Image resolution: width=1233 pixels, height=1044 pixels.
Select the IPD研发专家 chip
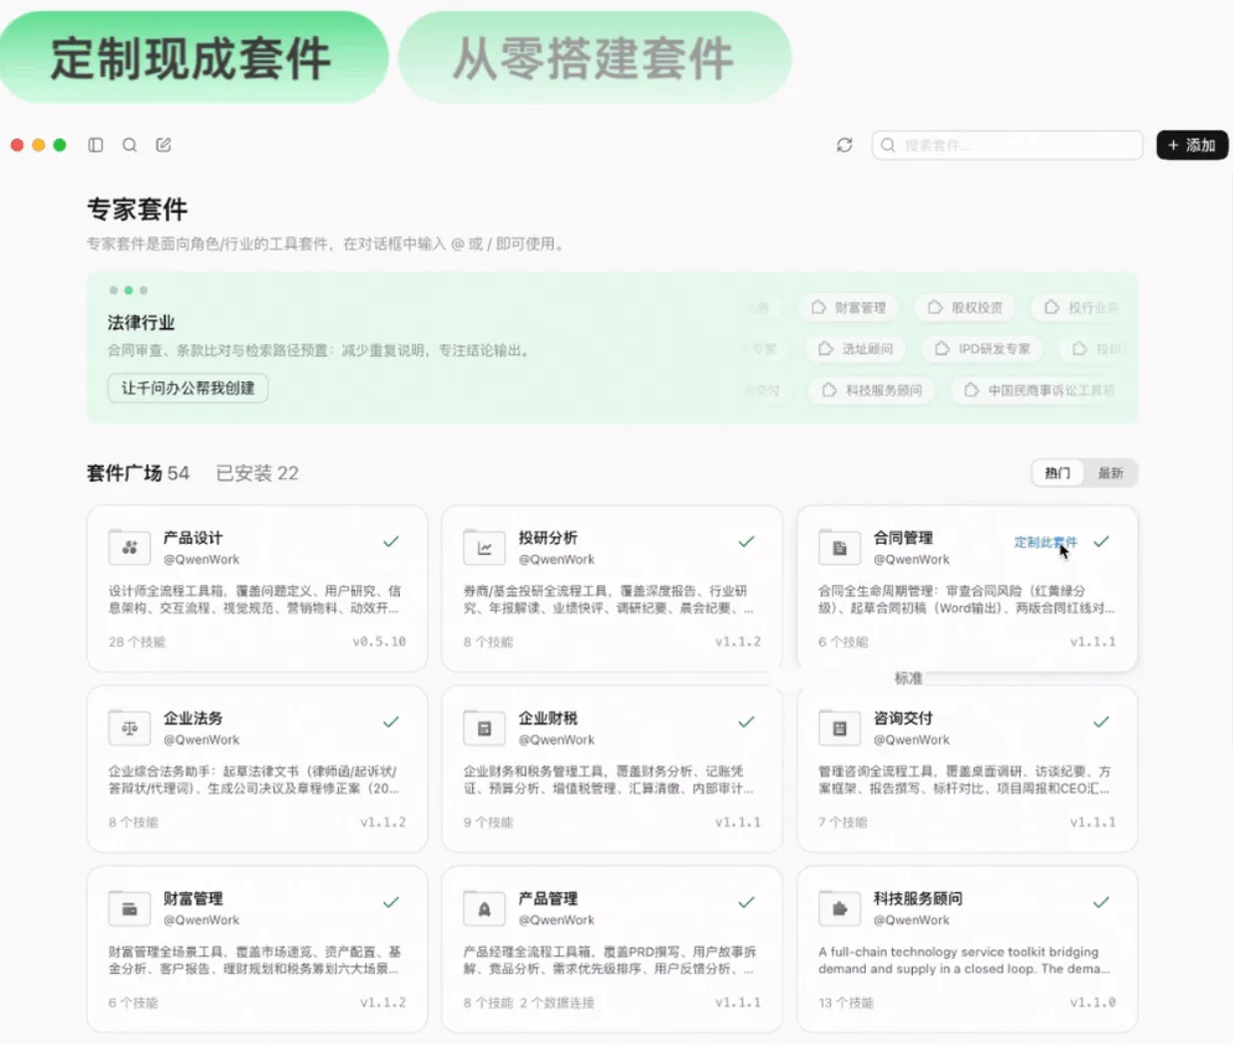[982, 348]
